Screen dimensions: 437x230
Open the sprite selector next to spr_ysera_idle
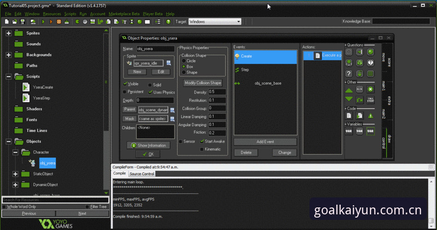click(x=169, y=63)
